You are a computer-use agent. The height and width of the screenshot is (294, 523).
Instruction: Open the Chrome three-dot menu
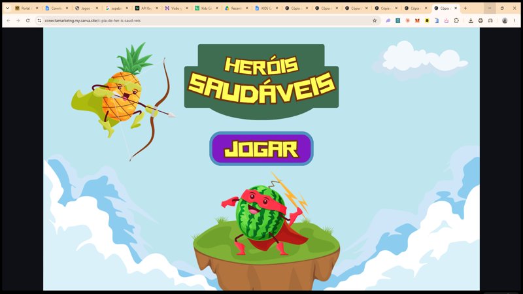coord(515,21)
